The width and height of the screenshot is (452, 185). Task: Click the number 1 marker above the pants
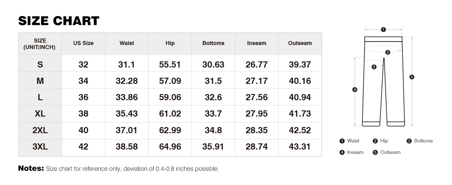tap(383, 30)
